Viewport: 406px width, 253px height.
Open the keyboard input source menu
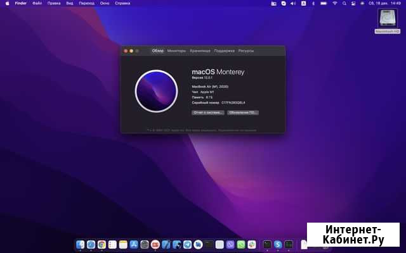303,3
